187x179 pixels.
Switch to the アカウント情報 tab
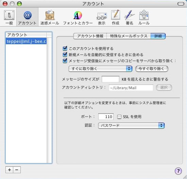click(x=90, y=36)
